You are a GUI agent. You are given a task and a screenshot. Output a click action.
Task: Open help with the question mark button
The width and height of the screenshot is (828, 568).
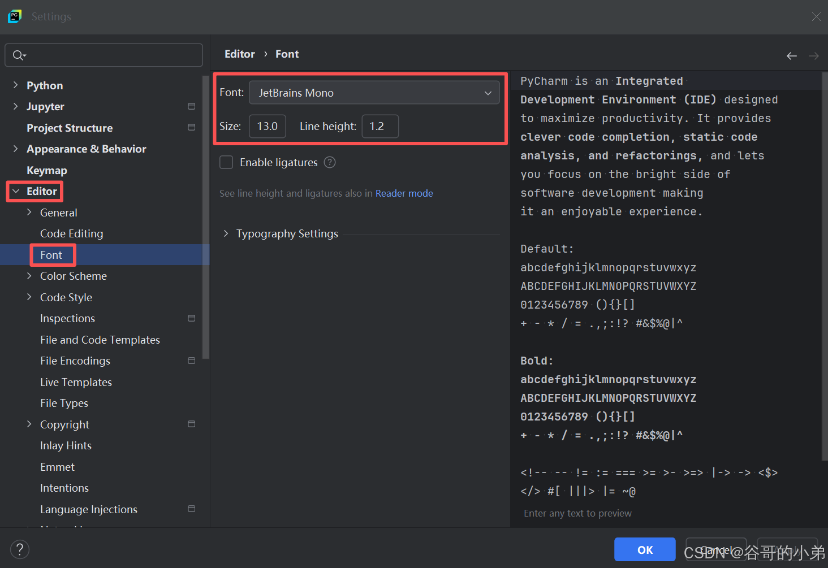point(20,549)
